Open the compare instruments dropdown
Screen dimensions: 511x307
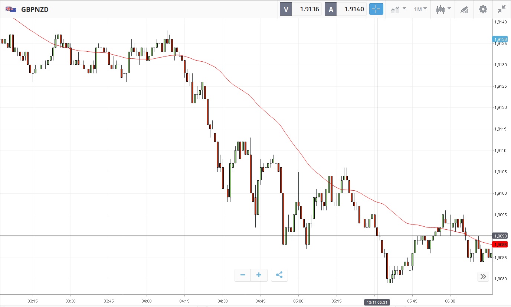(x=397, y=9)
